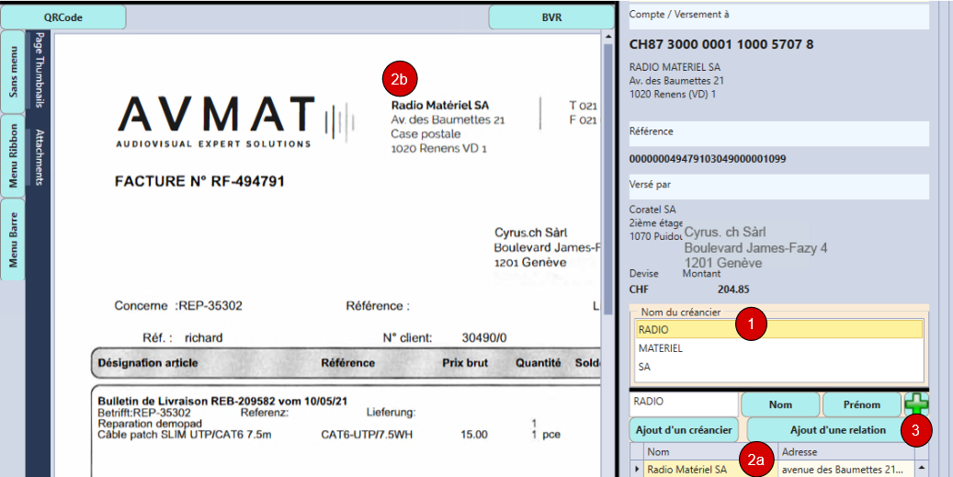Open the Page Thumbnails panel
Viewport: 953px width, 477px height.
[40, 70]
